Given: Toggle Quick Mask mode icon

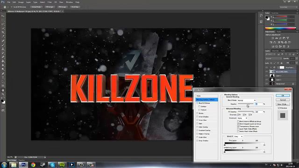Looking at the screenshot, I should [x=3, y=106].
